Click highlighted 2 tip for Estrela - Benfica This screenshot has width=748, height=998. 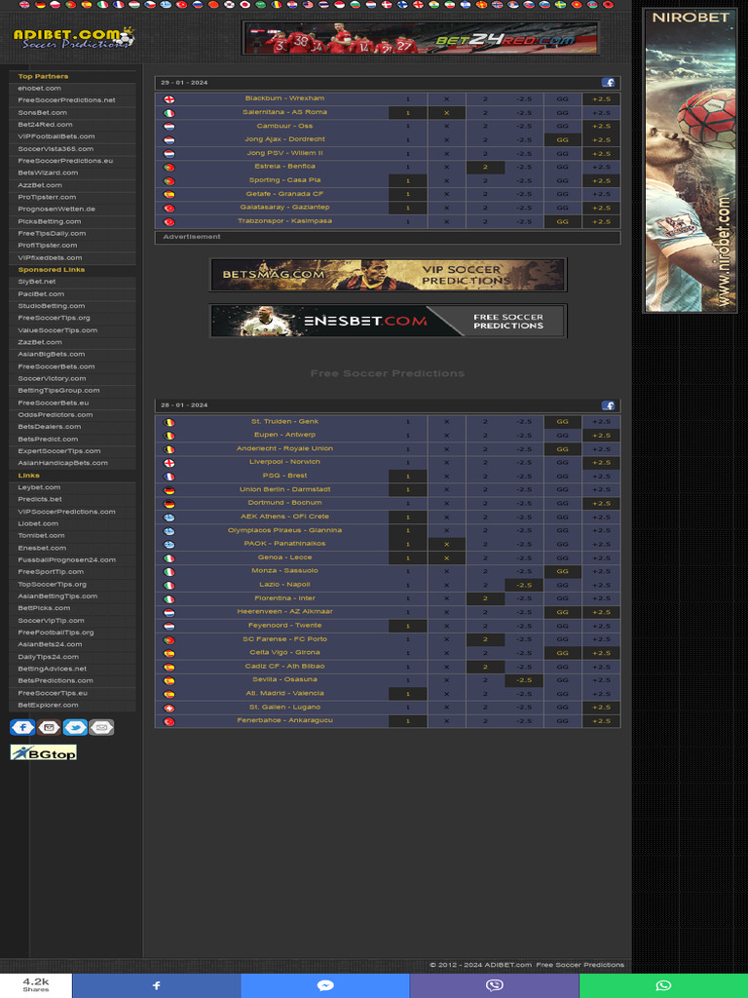click(485, 168)
